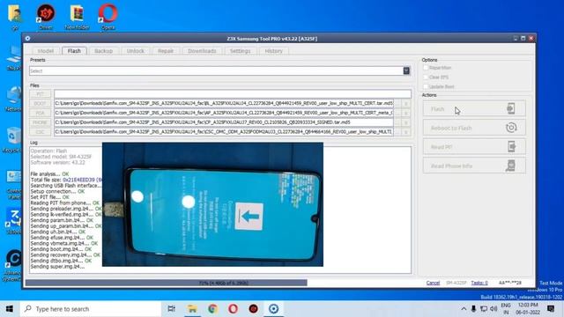View the History tab

[273, 51]
